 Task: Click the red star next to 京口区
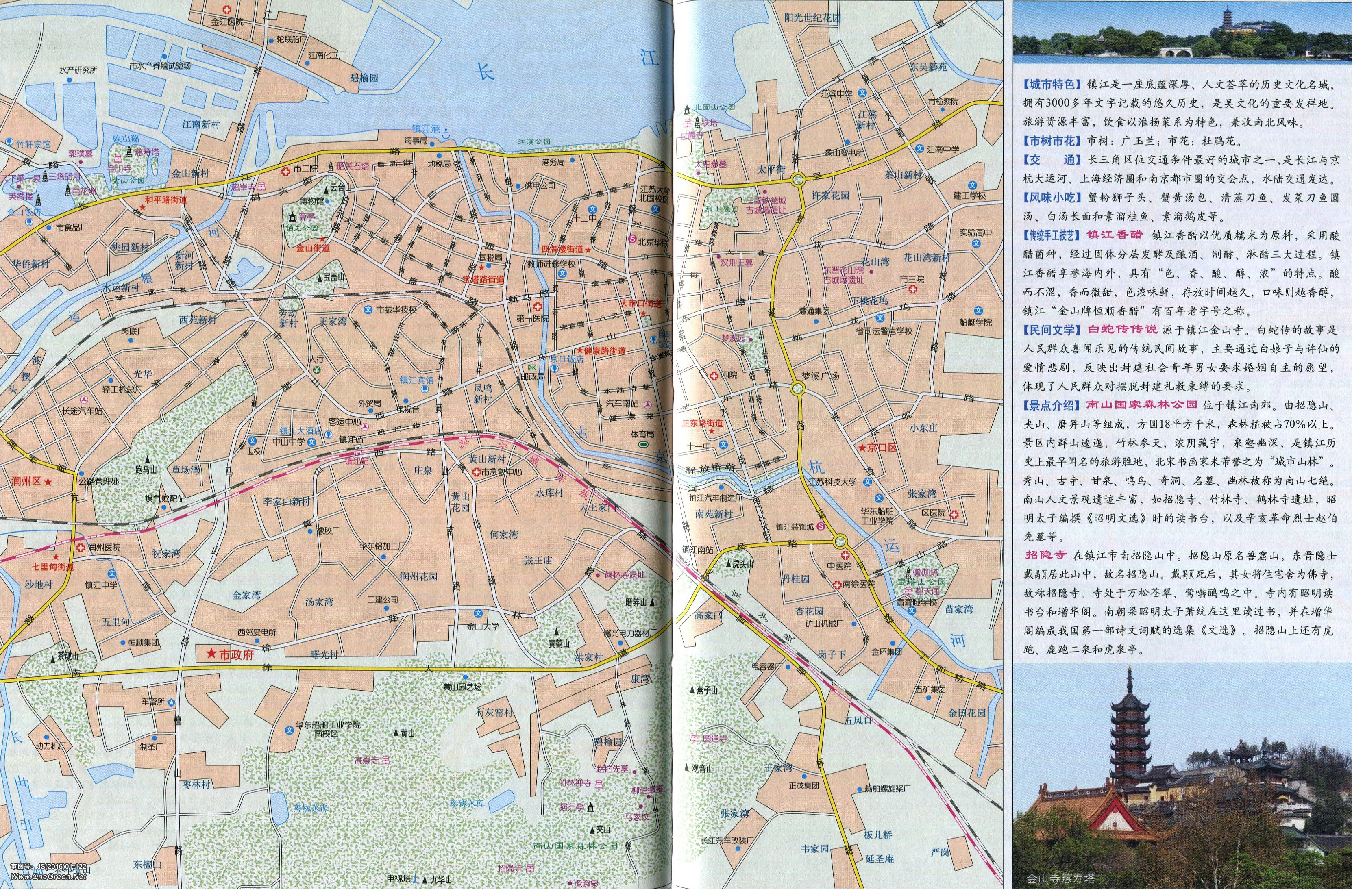(x=862, y=448)
